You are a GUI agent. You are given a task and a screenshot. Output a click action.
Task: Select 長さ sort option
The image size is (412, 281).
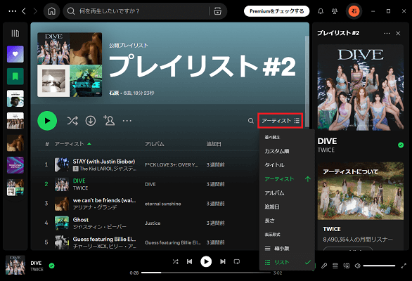click(287, 221)
